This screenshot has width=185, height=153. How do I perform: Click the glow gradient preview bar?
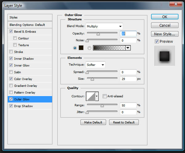[109, 48]
